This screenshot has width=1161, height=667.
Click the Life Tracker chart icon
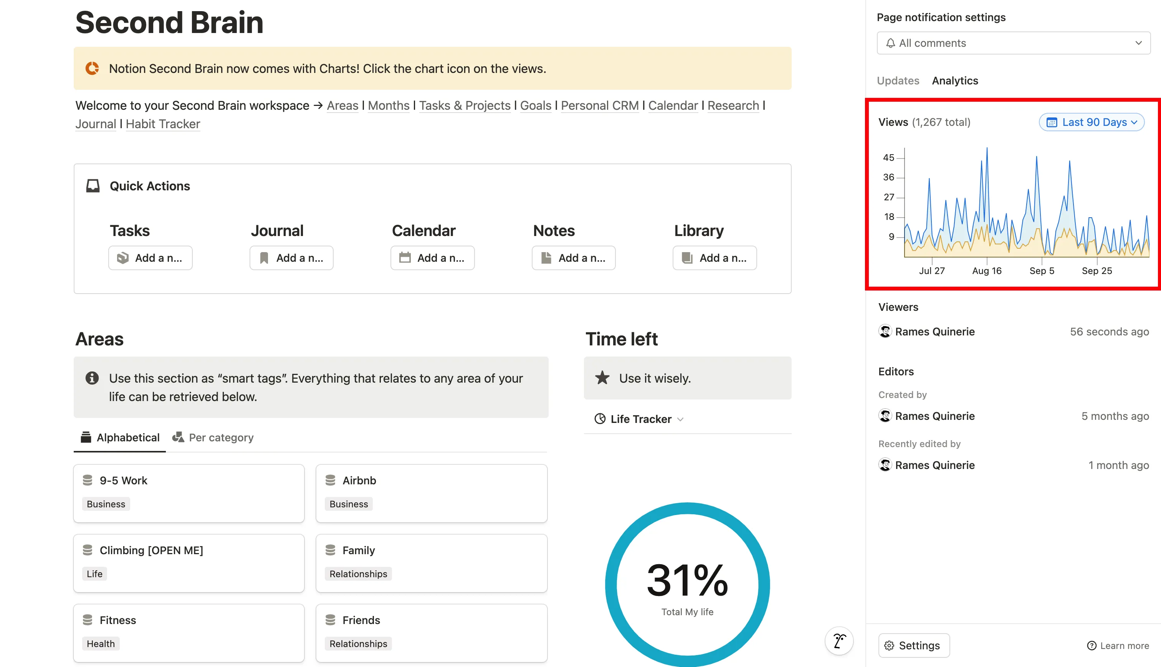pyautogui.click(x=600, y=419)
